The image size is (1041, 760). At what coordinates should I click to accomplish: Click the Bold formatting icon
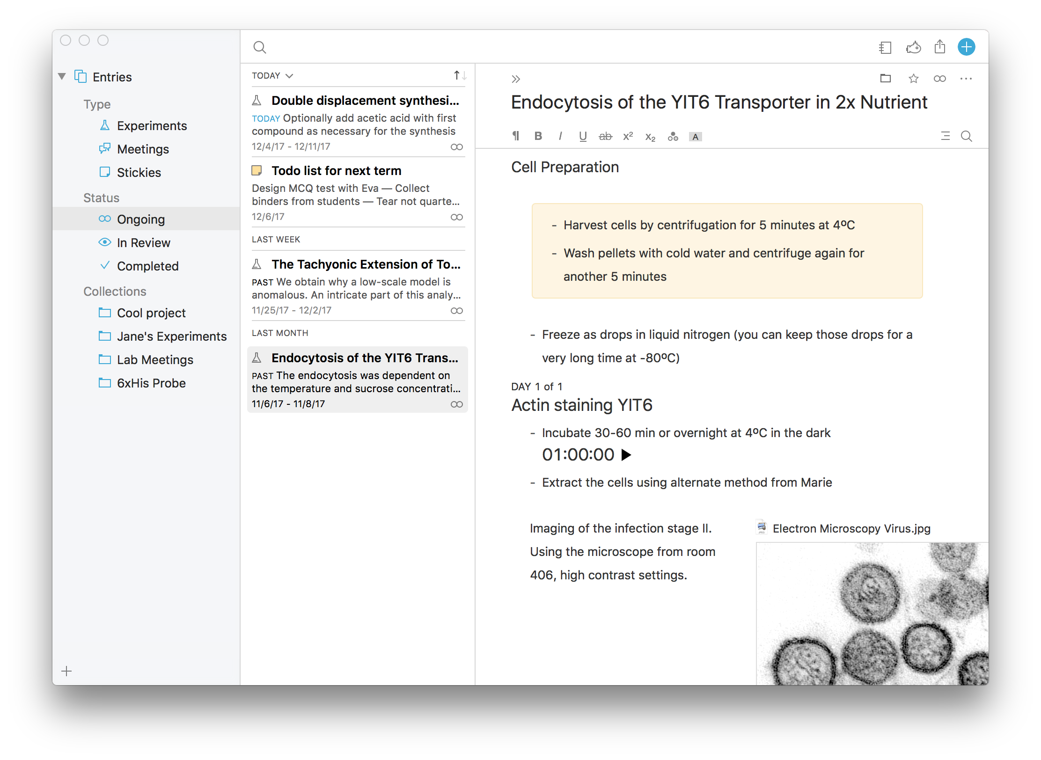pyautogui.click(x=539, y=136)
